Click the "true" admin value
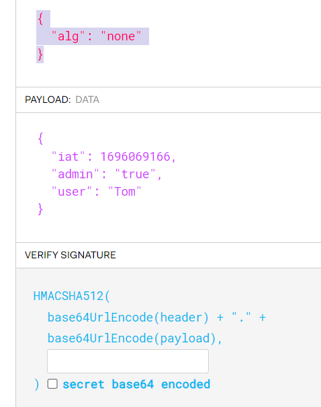Image resolution: width=321 pixels, height=407 pixels. (x=135, y=174)
